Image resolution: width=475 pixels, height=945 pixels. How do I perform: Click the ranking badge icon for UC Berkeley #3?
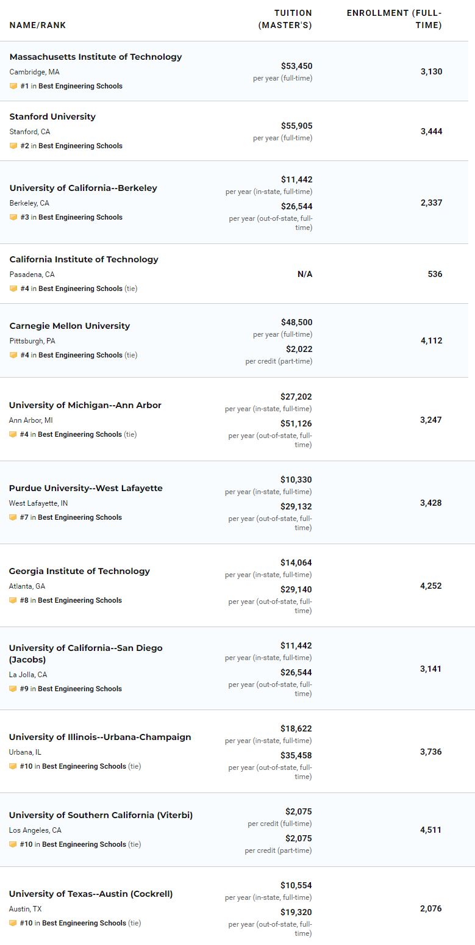13,217
